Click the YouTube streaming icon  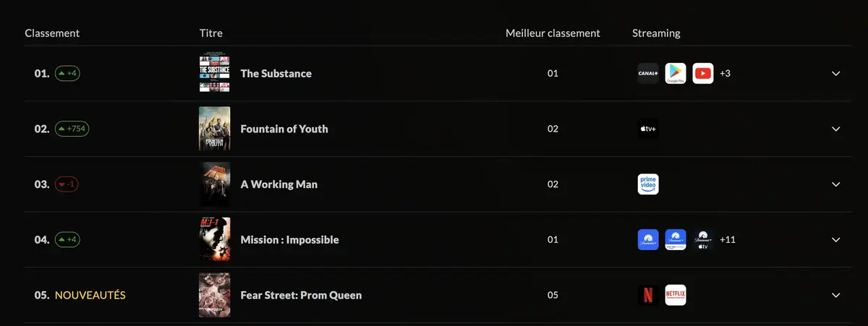point(702,74)
